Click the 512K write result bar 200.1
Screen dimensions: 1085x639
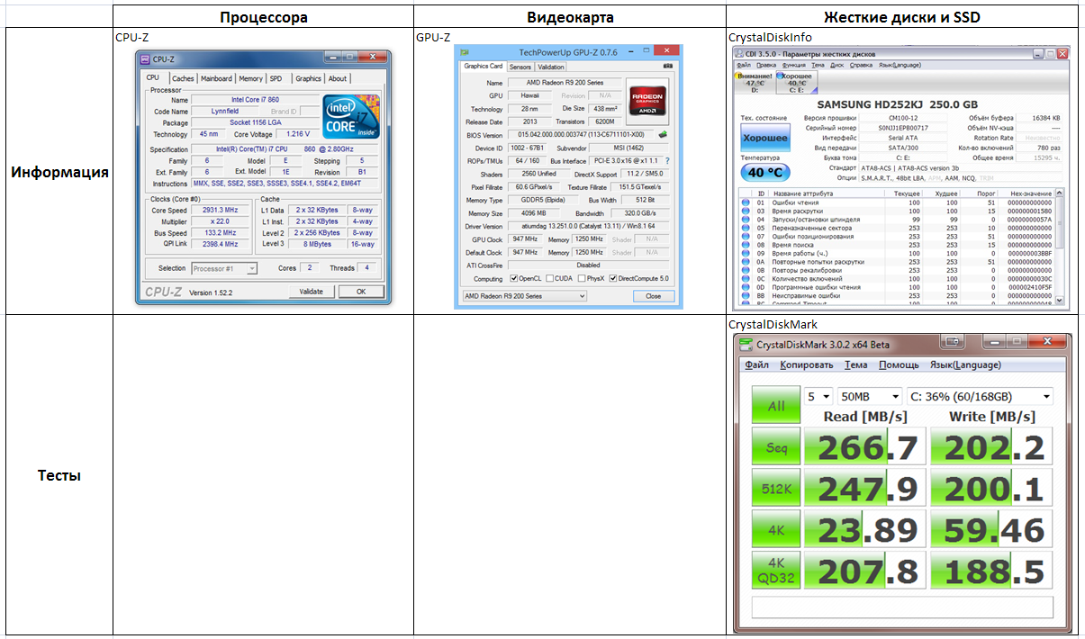pos(991,490)
